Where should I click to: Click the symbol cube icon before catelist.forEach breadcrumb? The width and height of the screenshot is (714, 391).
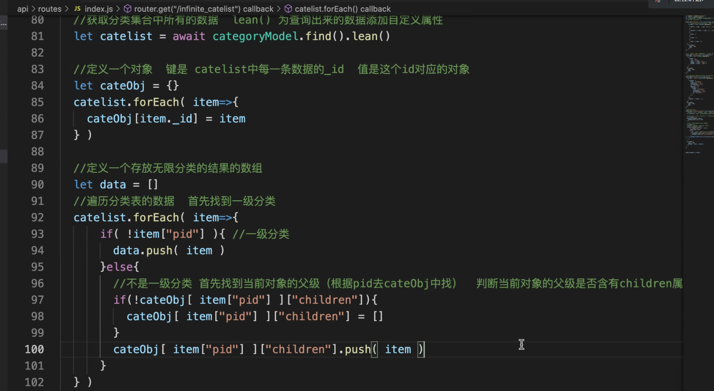click(x=288, y=8)
